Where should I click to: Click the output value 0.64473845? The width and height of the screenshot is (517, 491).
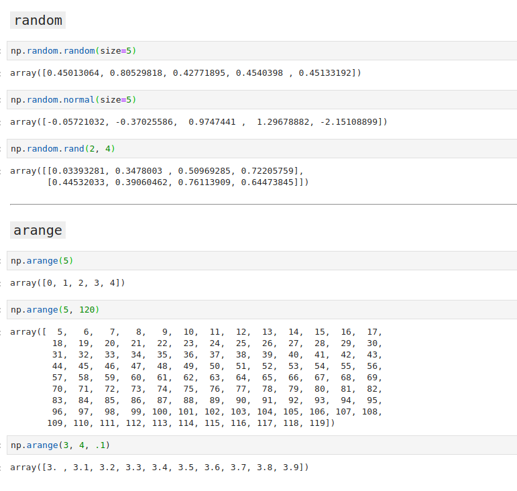coord(268,182)
